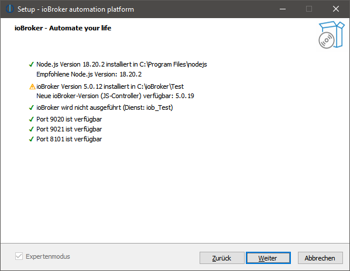Click the disabled maximize button
350x271 pixels.
point(309,9)
